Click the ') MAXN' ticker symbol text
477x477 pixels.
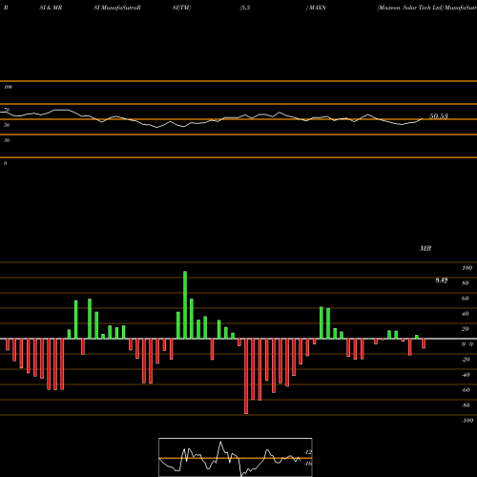(316, 8)
